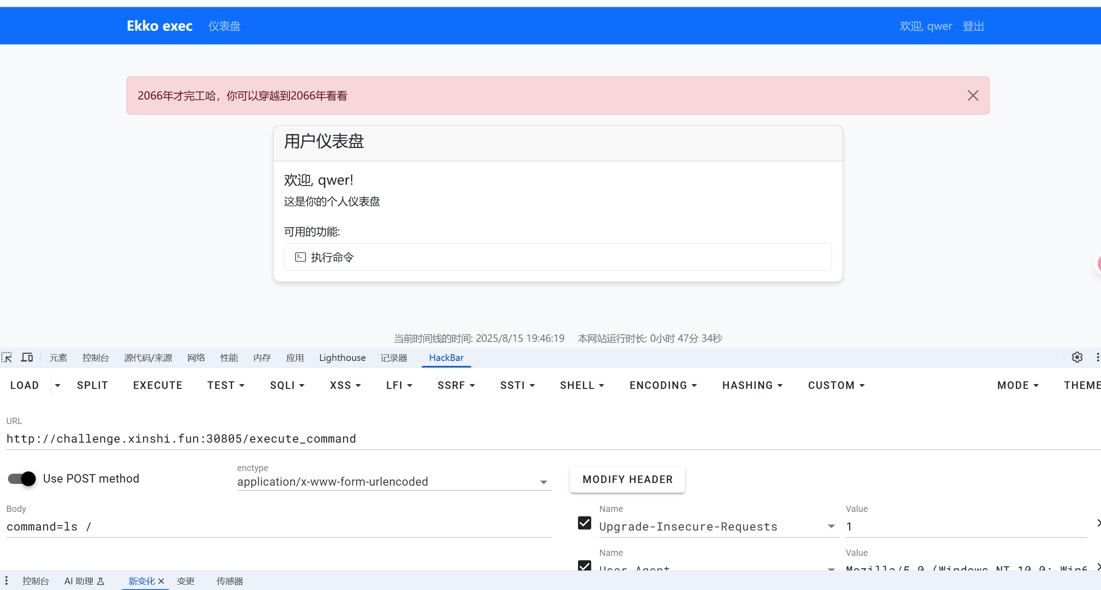Viewport: 1101px width, 590px height.
Task: Open the SQLI dropdown menu
Action: pos(287,385)
